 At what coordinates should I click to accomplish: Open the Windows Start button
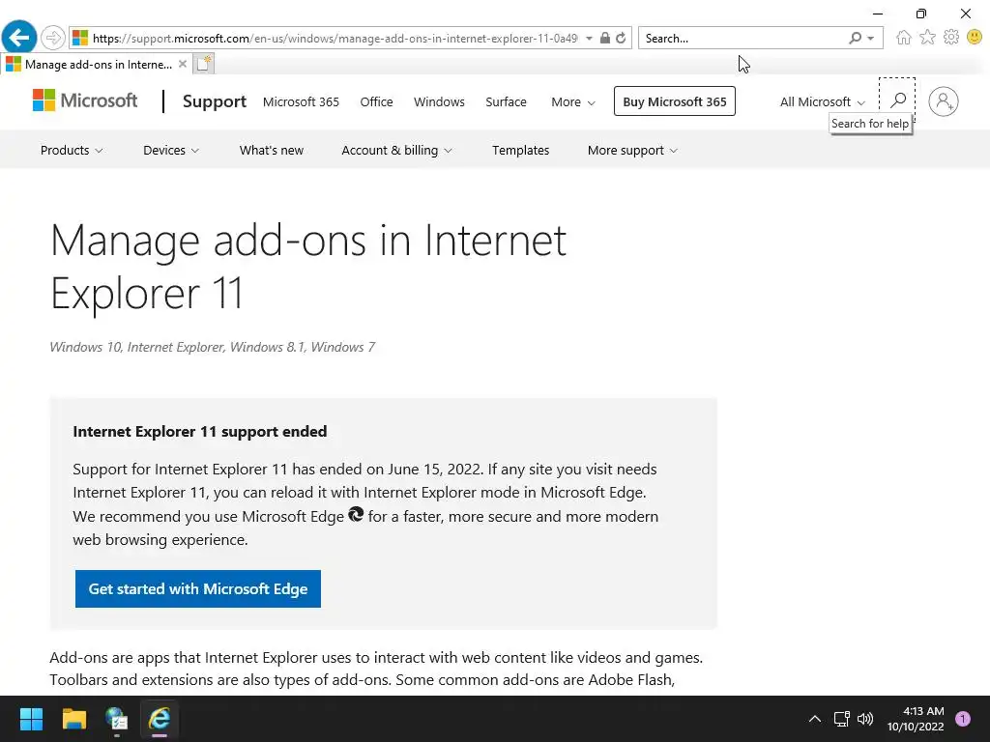point(31,719)
